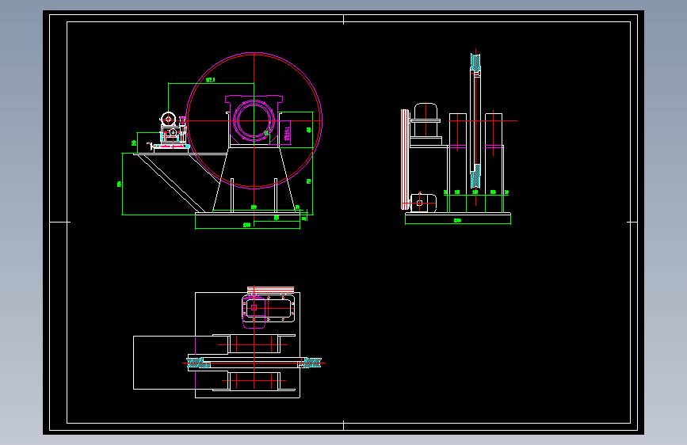
Task: Click the top cyan hatched rim section in side view
Action: pyautogui.click(x=475, y=62)
